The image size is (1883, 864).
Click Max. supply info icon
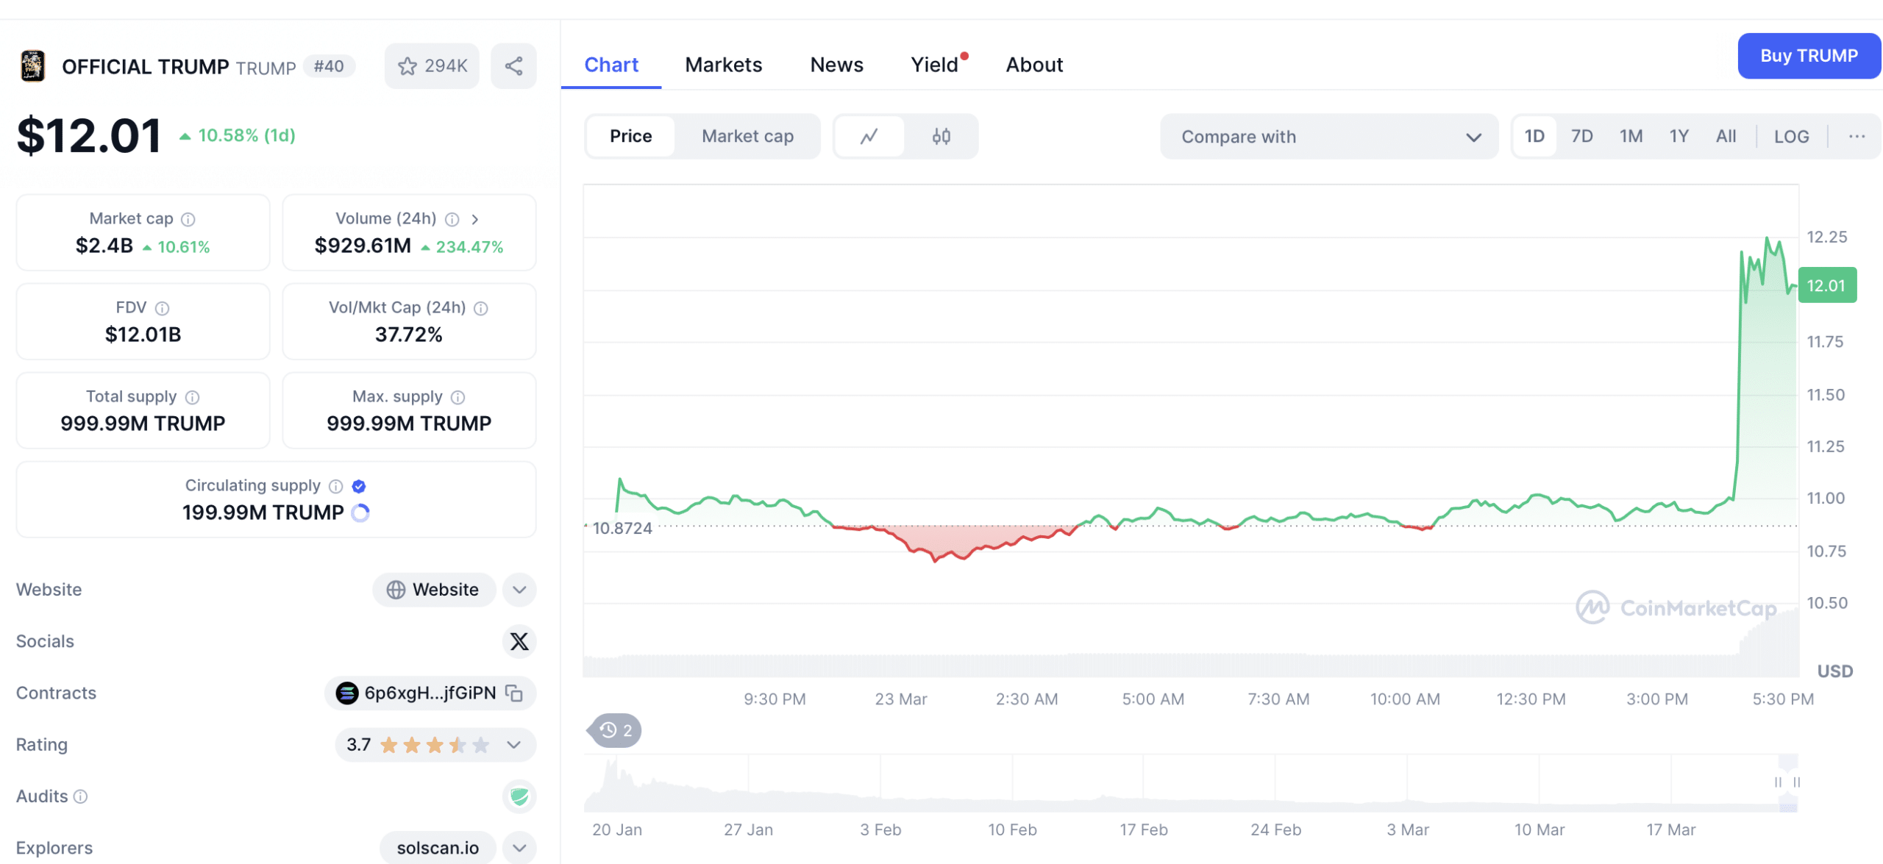pos(458,397)
